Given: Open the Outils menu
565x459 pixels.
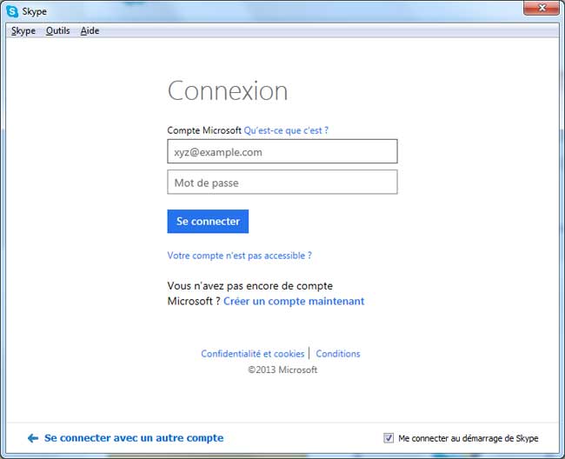Looking at the screenshot, I should coord(57,31).
